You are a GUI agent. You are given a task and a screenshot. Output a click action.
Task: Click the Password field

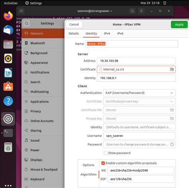tap(139, 144)
